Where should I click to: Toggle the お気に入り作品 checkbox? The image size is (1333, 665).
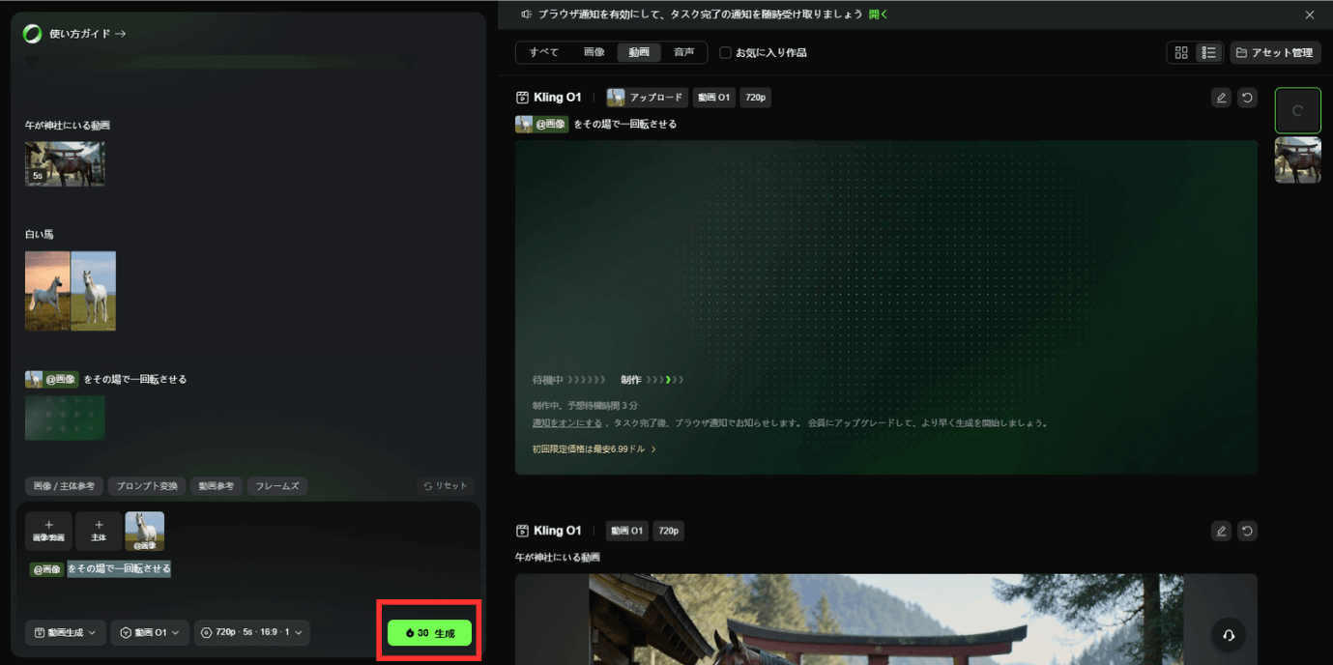725,52
